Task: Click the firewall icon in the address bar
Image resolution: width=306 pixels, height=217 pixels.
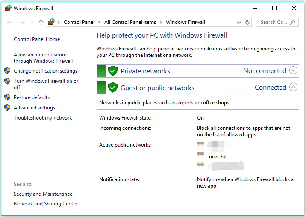Action: click(x=52, y=22)
